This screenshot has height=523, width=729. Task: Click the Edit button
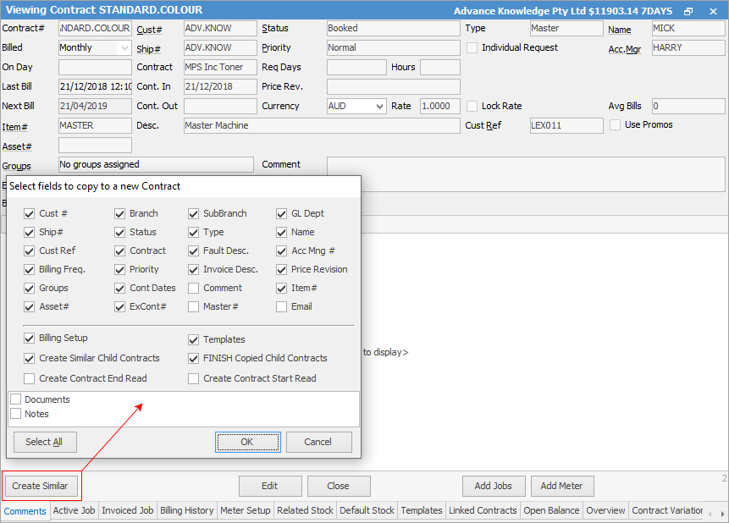click(269, 486)
